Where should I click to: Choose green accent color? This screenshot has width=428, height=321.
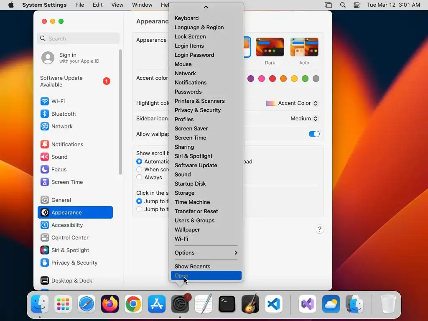coord(305,79)
